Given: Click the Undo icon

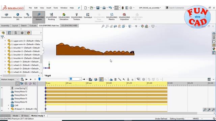Looking at the screenshot, I should coord(110,8).
